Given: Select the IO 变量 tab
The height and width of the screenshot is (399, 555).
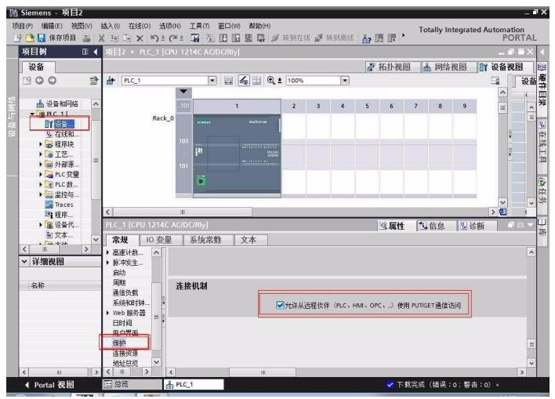Looking at the screenshot, I should pyautogui.click(x=159, y=240).
